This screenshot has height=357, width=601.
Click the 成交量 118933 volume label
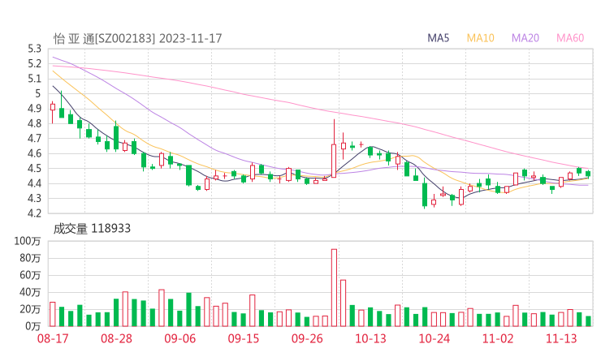[92, 229]
